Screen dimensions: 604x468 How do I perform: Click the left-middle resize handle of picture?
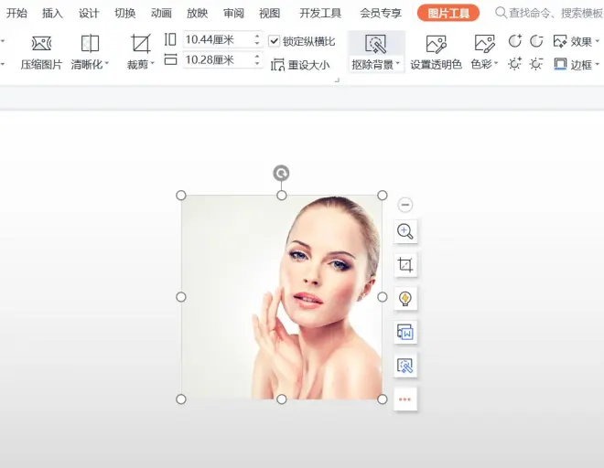point(181,297)
